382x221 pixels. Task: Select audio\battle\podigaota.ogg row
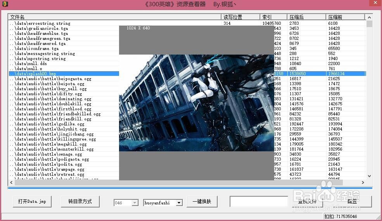(x=64, y=159)
